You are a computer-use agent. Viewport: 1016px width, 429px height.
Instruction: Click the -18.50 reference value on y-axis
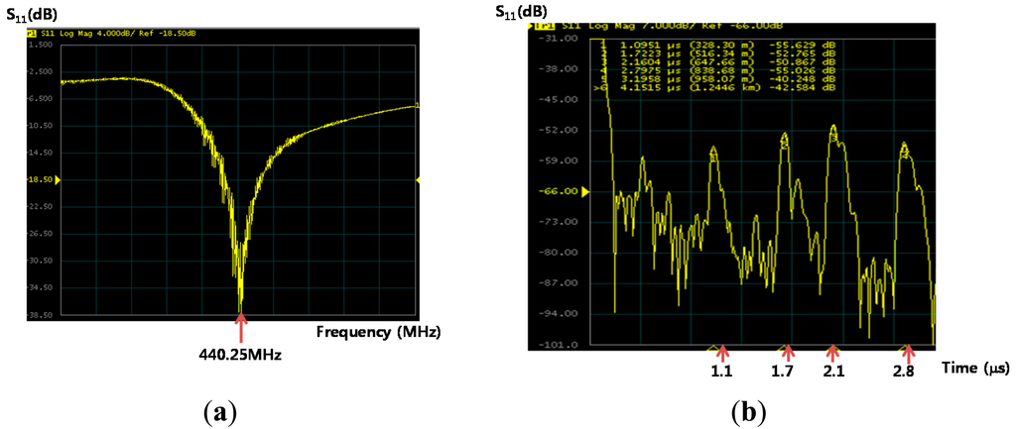point(39,180)
